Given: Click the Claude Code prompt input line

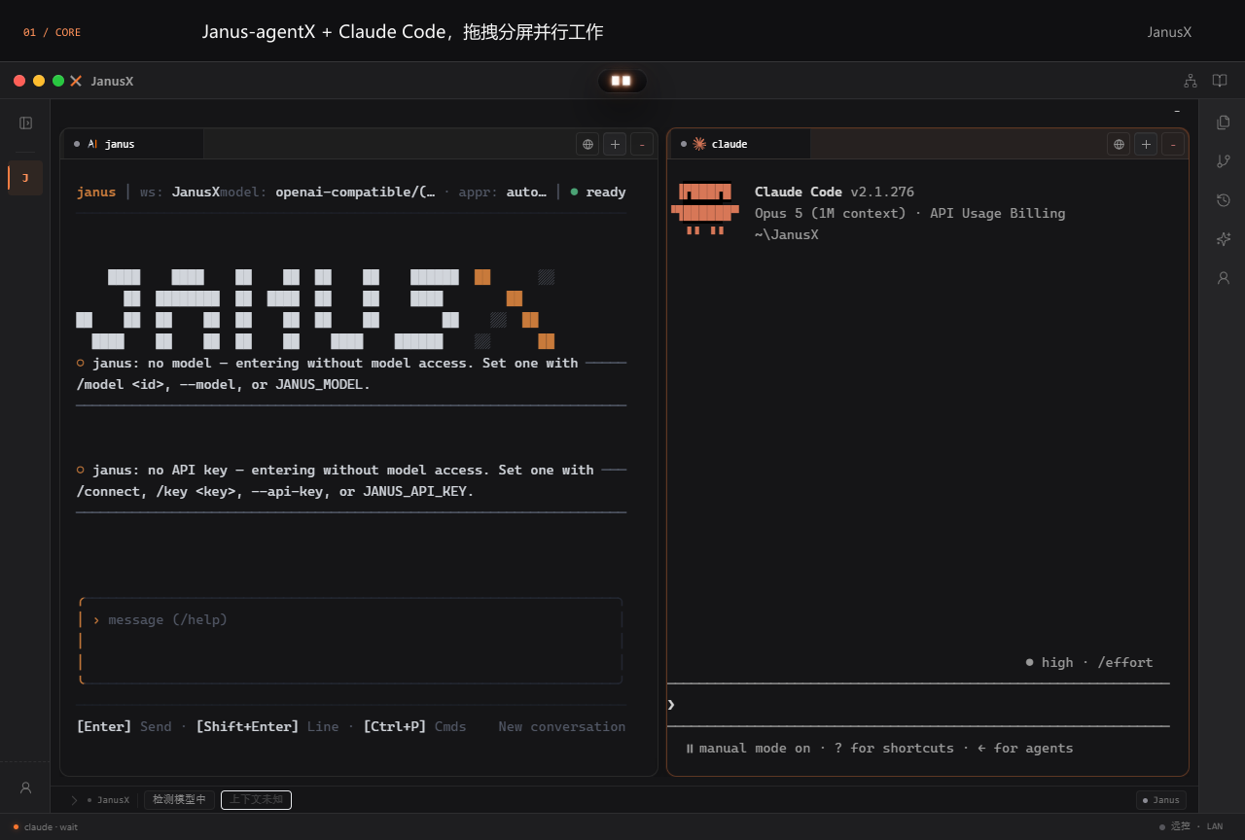Looking at the screenshot, I should pyautogui.click(x=918, y=705).
